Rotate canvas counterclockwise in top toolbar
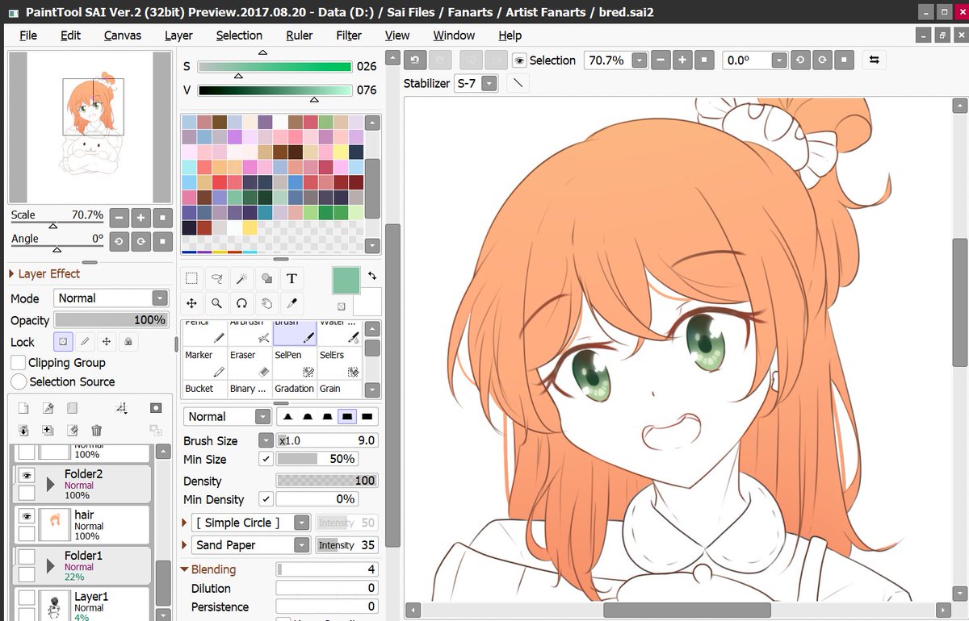This screenshot has width=969, height=621. click(799, 60)
